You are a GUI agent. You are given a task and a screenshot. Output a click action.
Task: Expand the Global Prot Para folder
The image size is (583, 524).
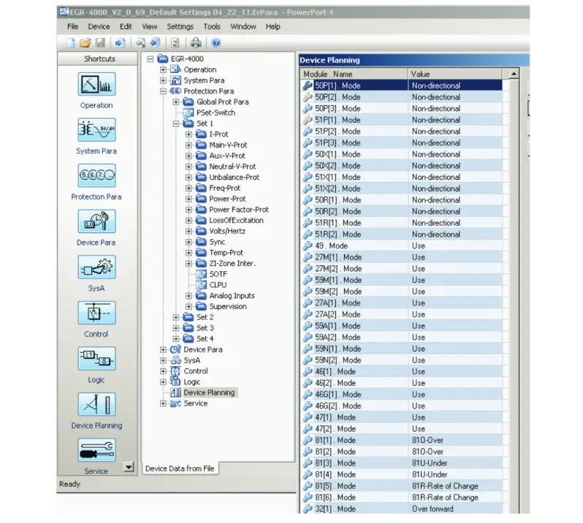click(176, 102)
